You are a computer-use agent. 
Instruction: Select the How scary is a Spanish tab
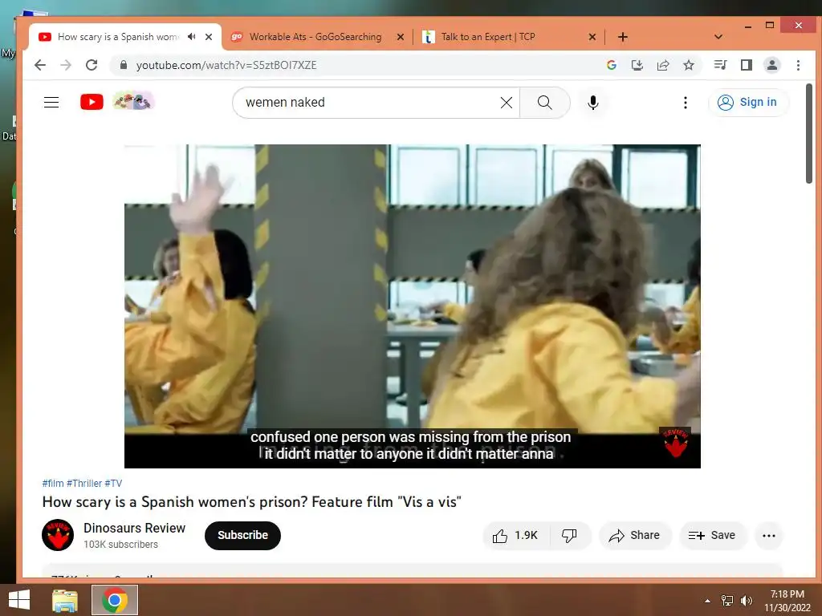(x=118, y=37)
